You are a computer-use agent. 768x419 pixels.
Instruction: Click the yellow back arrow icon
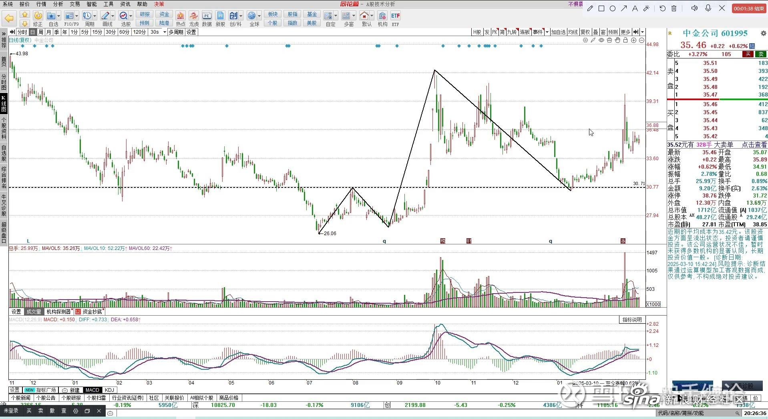9,18
